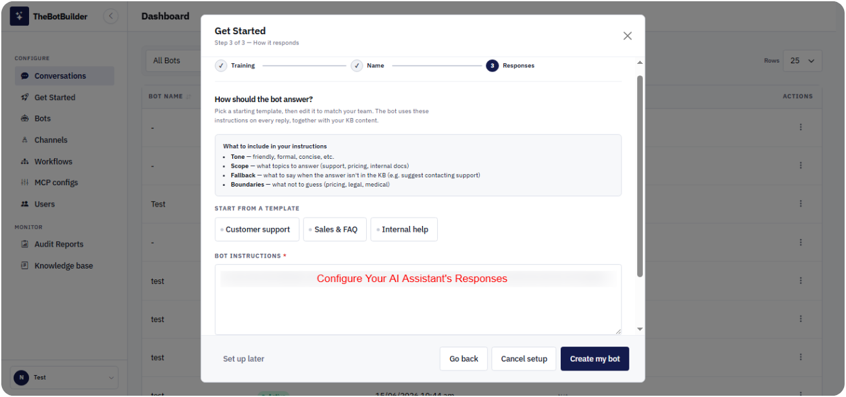Viewport: 846px width, 397px height.
Task: Click the Knowledge base icon
Action: (x=25, y=266)
